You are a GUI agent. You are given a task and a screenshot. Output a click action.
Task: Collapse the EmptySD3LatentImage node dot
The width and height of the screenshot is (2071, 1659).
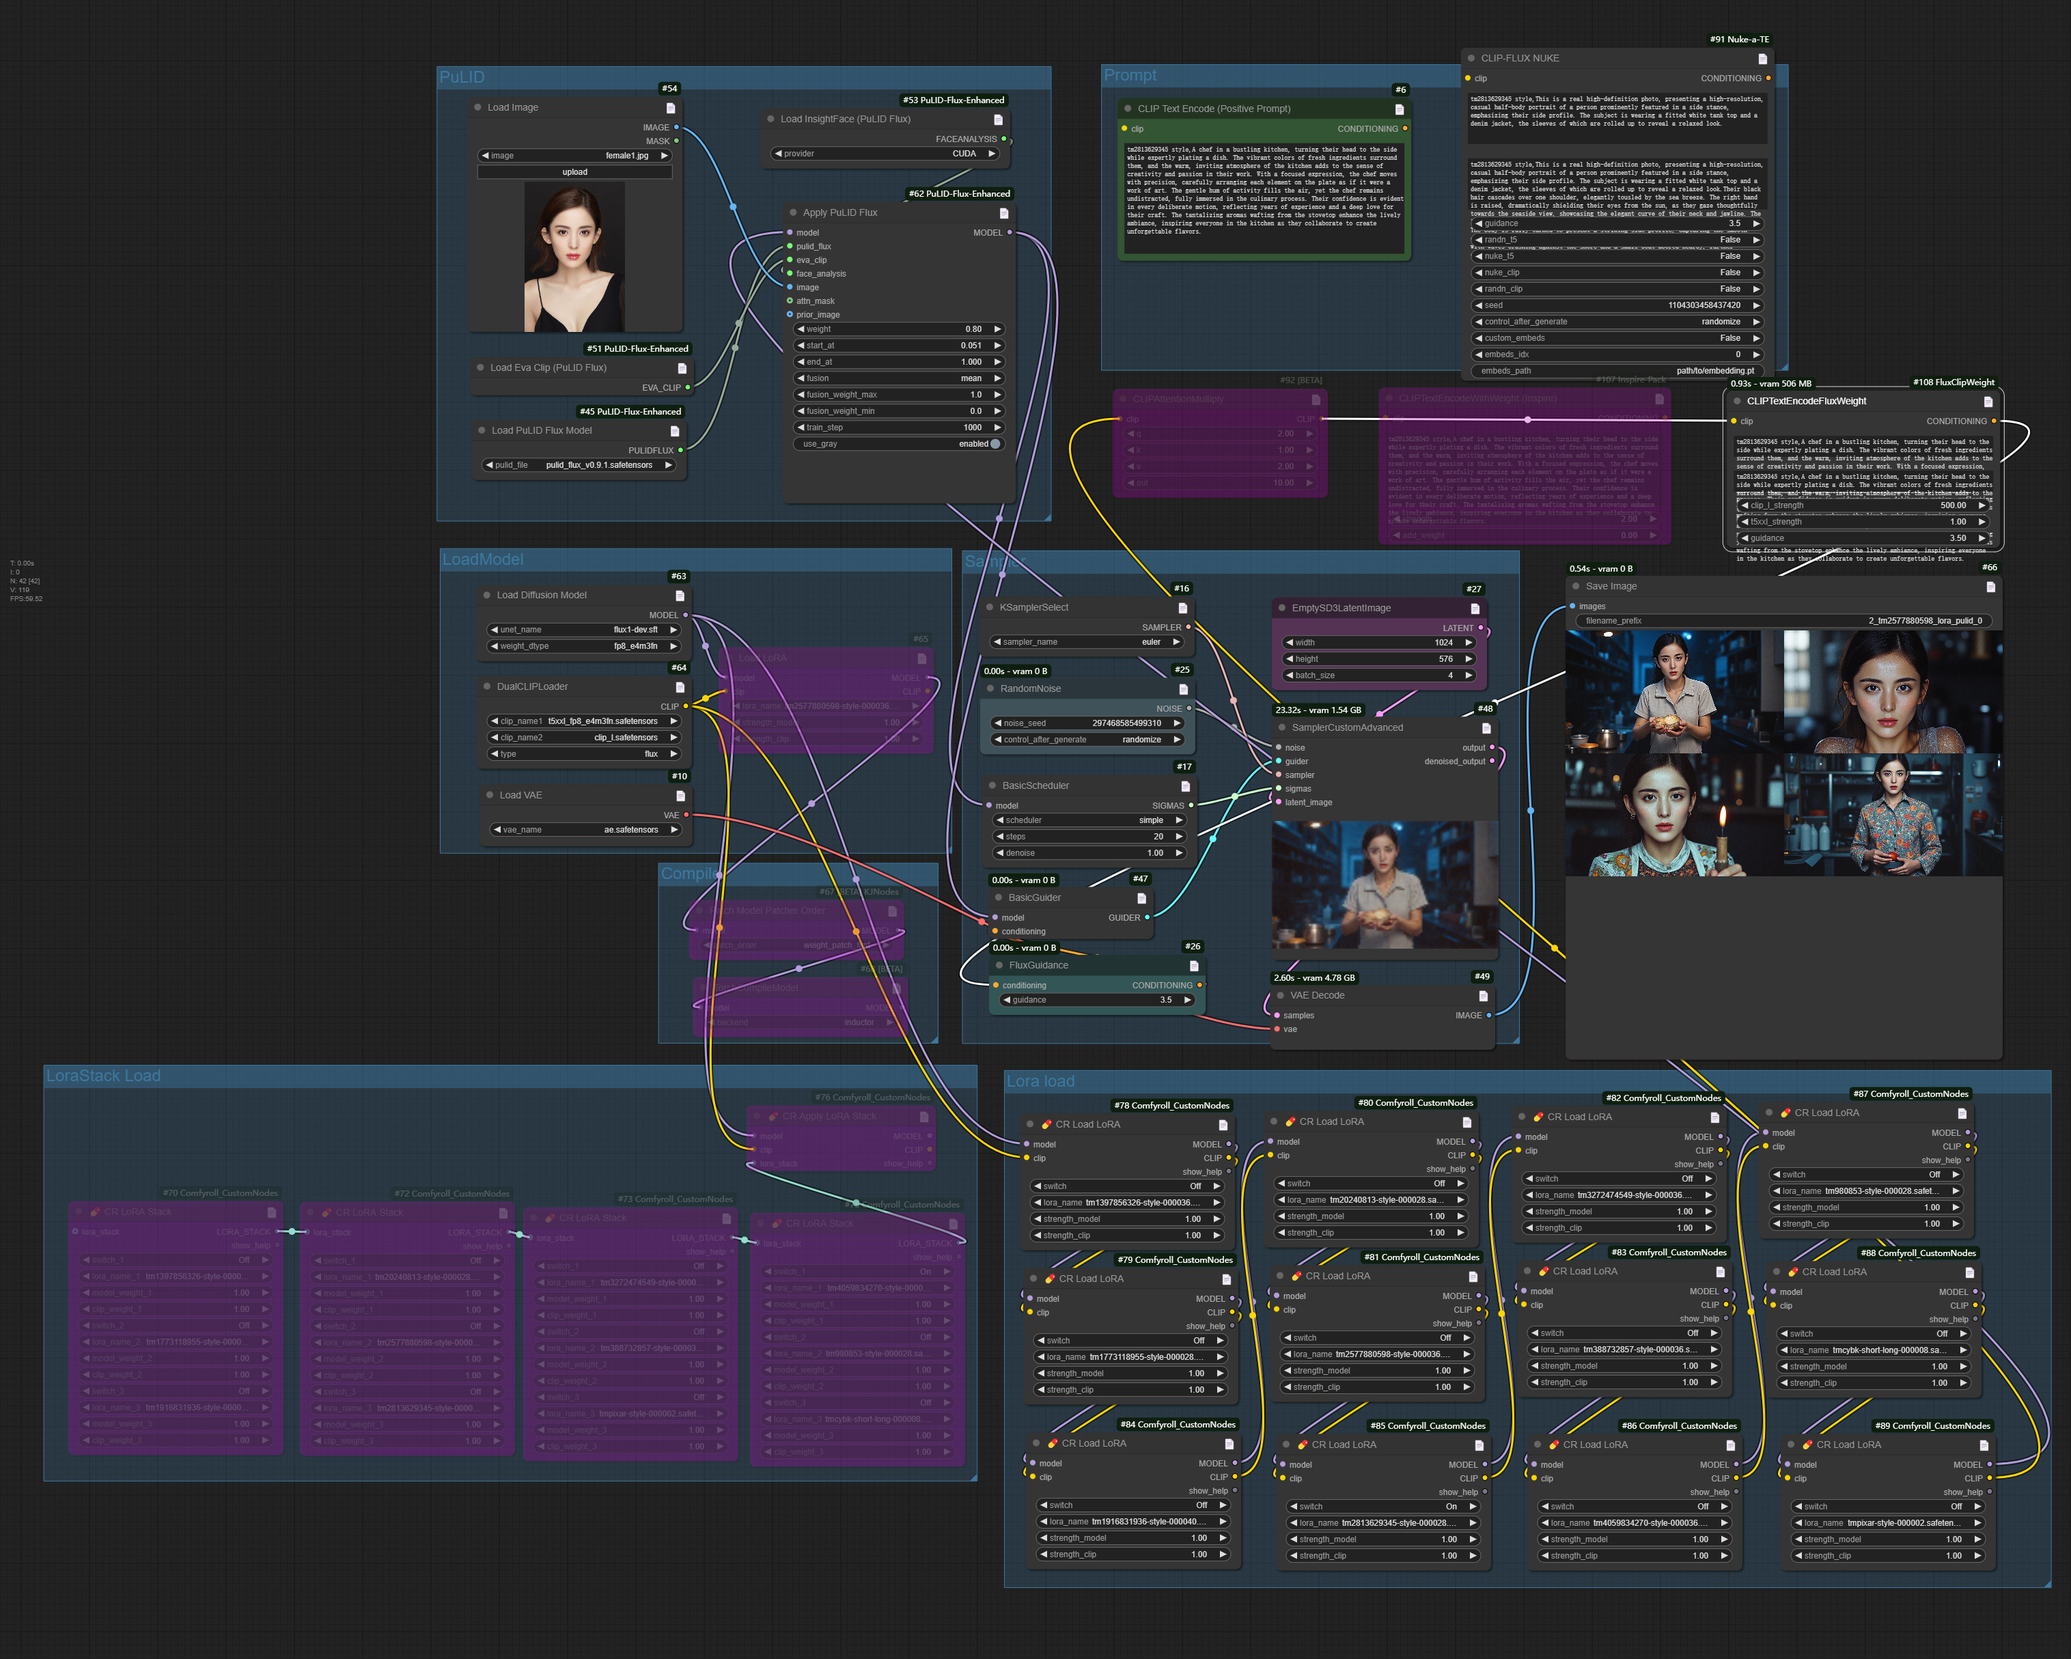click(1282, 608)
